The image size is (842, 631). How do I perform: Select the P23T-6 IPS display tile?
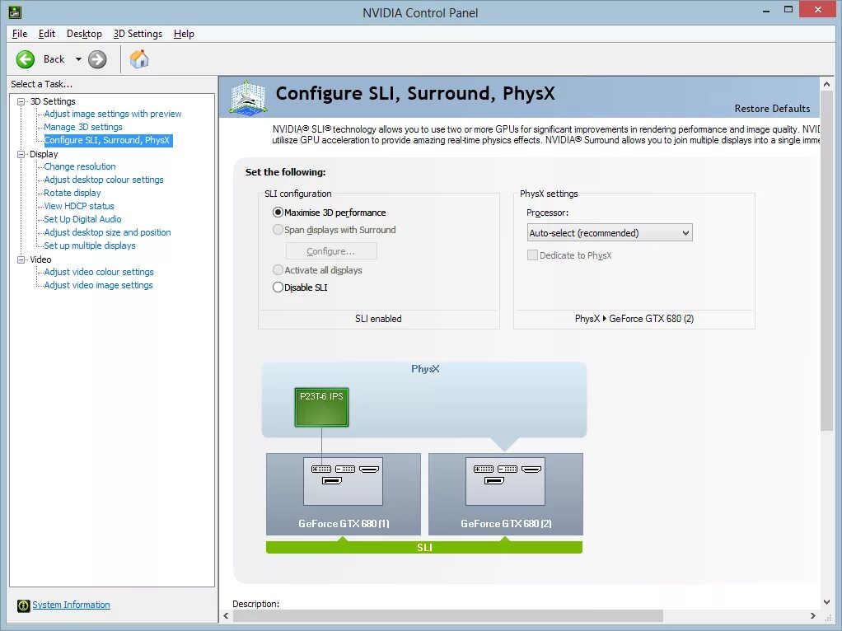tap(321, 407)
